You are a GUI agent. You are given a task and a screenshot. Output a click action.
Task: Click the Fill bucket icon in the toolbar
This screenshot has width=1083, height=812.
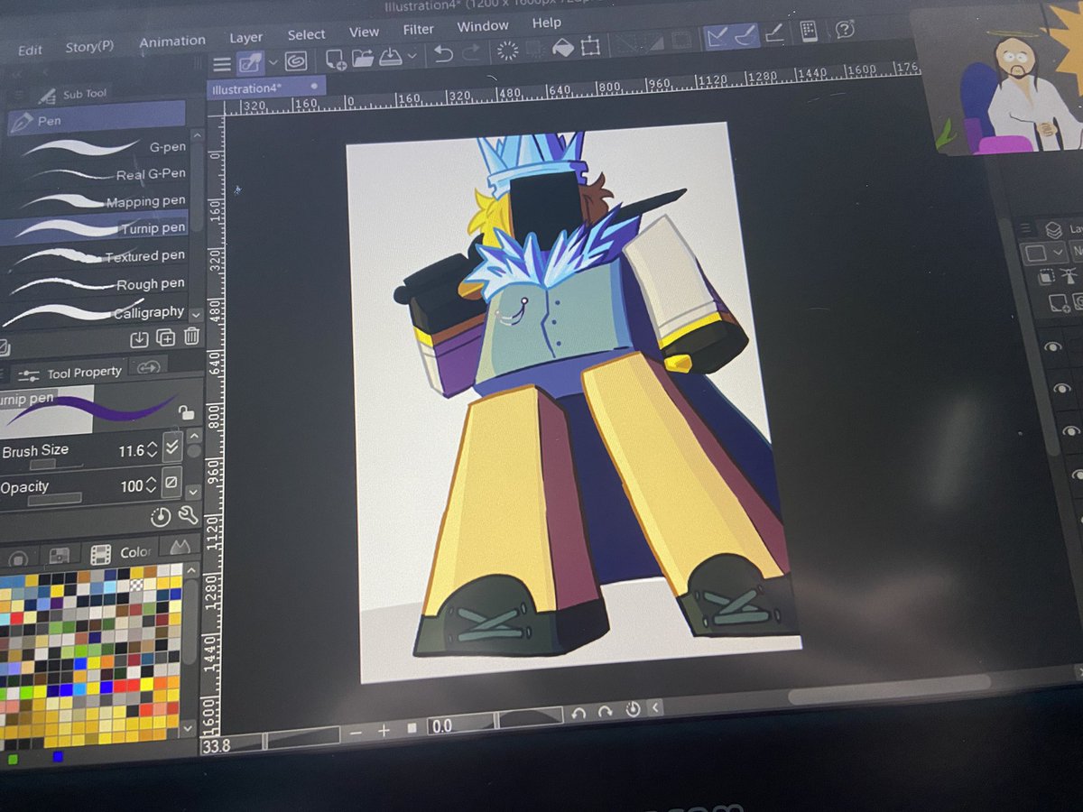[x=563, y=48]
